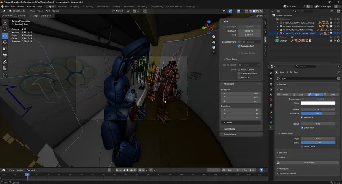
Task: Click the pan hand viewport icon
Action: [x=214, y=42]
